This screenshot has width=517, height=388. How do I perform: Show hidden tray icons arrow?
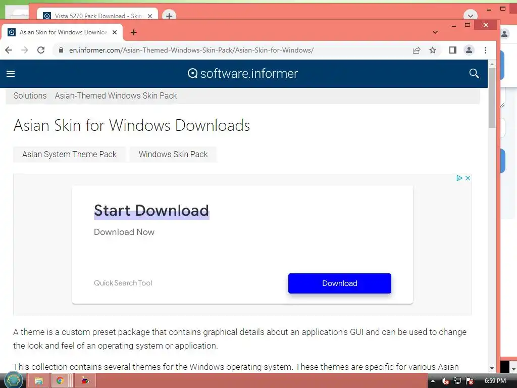coord(433,381)
